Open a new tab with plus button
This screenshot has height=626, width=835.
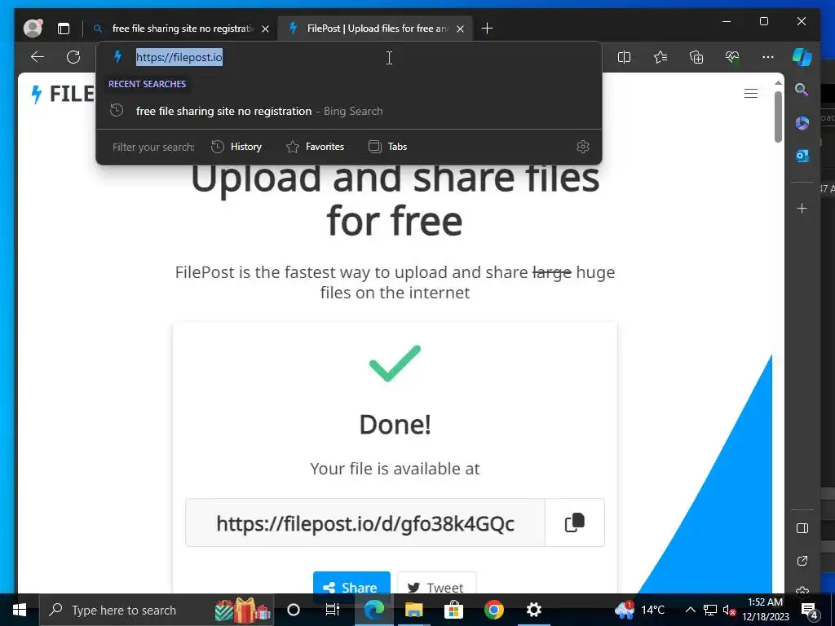(488, 29)
